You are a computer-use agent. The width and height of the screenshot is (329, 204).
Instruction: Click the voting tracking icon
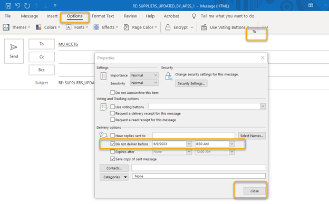pos(104,107)
